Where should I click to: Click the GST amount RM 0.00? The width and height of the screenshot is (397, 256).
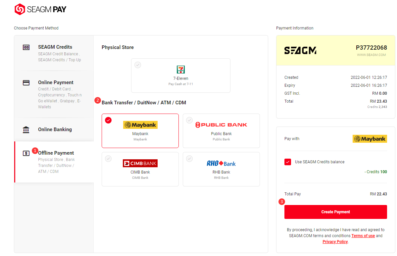point(379,93)
